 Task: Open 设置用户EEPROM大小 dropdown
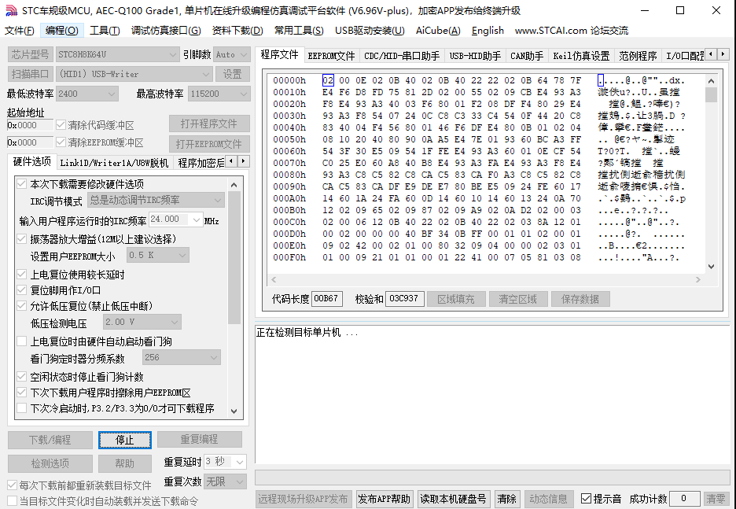click(158, 255)
